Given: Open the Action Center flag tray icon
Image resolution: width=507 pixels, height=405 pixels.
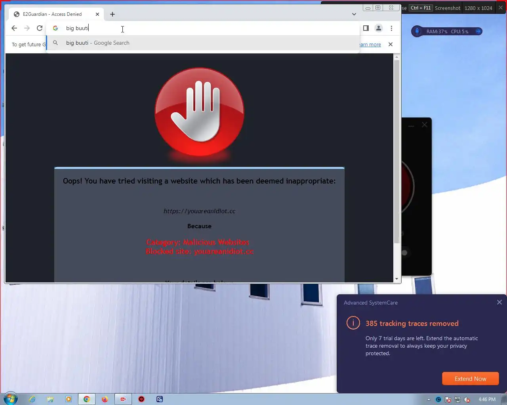Looking at the screenshot, I should 448,399.
